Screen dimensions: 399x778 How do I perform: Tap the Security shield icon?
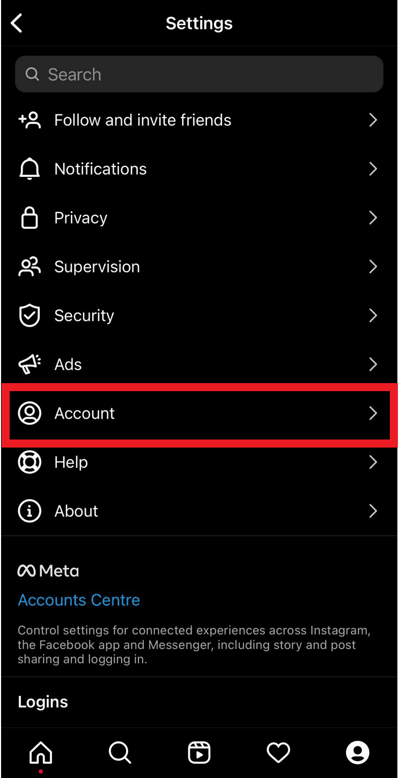pos(29,316)
